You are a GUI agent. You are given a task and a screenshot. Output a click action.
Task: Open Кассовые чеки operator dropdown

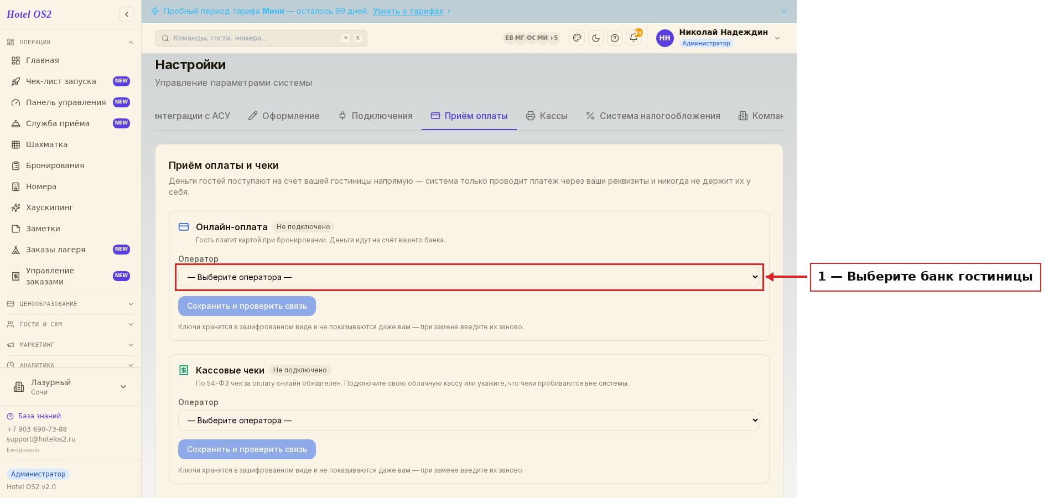coord(469,421)
